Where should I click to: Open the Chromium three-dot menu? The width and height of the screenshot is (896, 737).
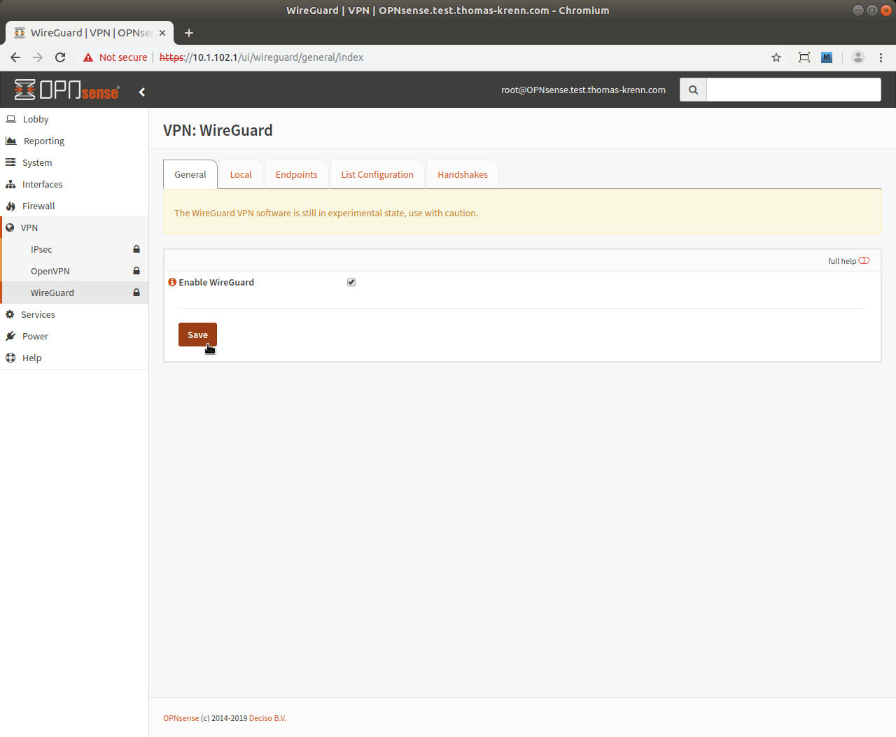pos(881,57)
